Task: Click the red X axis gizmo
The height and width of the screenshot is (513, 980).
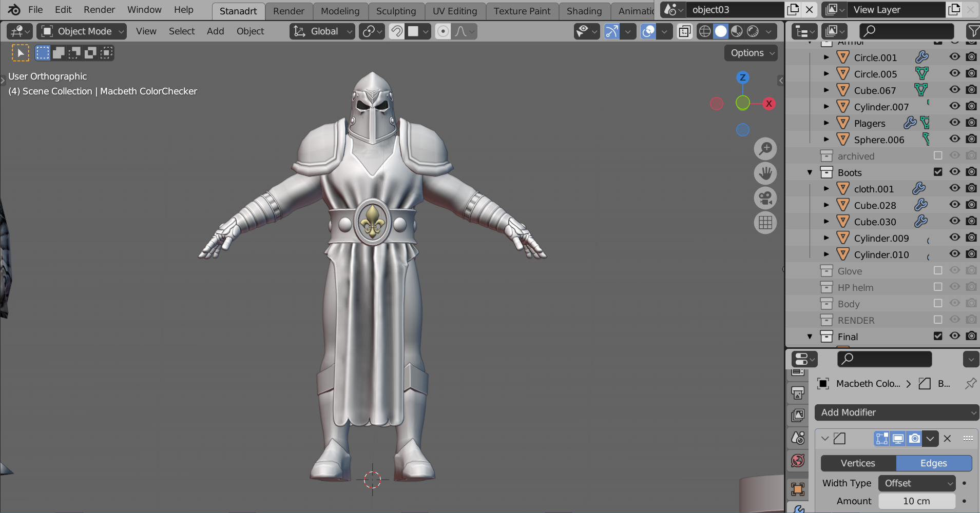Action: [x=768, y=104]
